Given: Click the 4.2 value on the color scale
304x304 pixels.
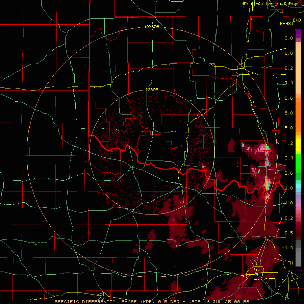Looking at the screenshot, I should (289, 143).
